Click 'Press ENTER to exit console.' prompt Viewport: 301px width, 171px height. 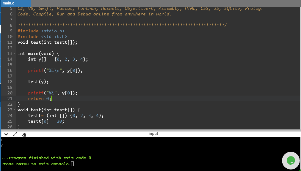(x=36, y=164)
